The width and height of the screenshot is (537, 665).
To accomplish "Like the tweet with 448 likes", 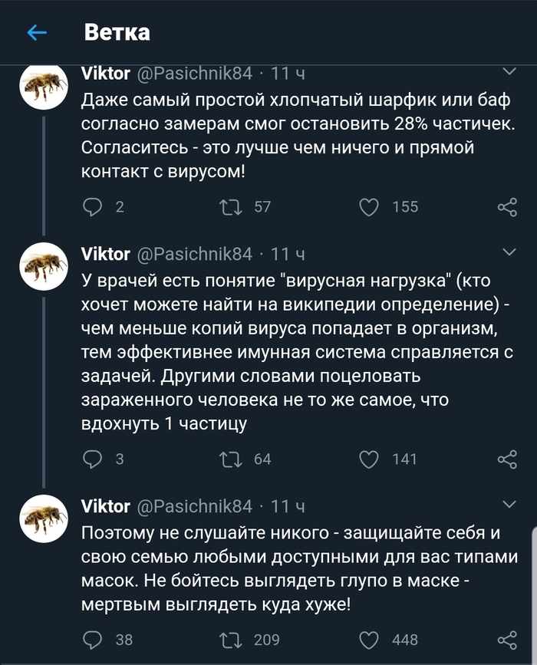I will click(x=370, y=639).
